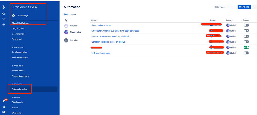257x115 pixels.
Task: Sort rules by the Enabled column header
Action: pyautogui.click(x=246, y=20)
